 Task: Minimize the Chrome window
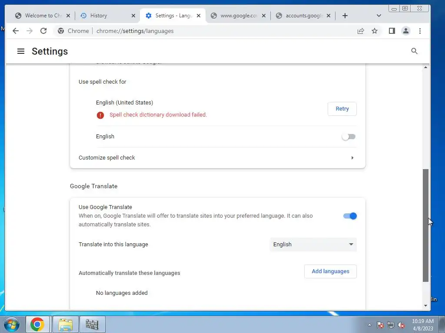tap(394, 9)
